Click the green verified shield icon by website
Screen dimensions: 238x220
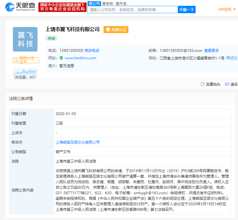pyautogui.click(x=61, y=58)
